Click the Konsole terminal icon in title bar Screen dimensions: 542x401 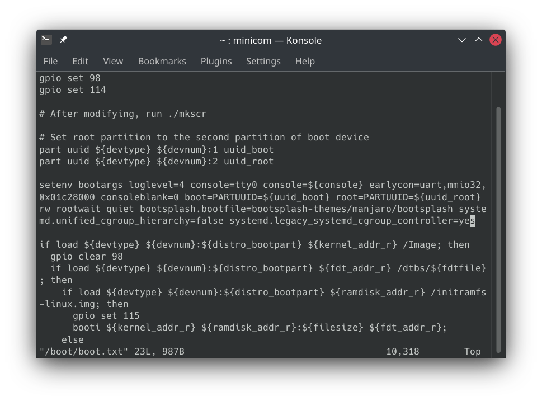pyautogui.click(x=46, y=40)
